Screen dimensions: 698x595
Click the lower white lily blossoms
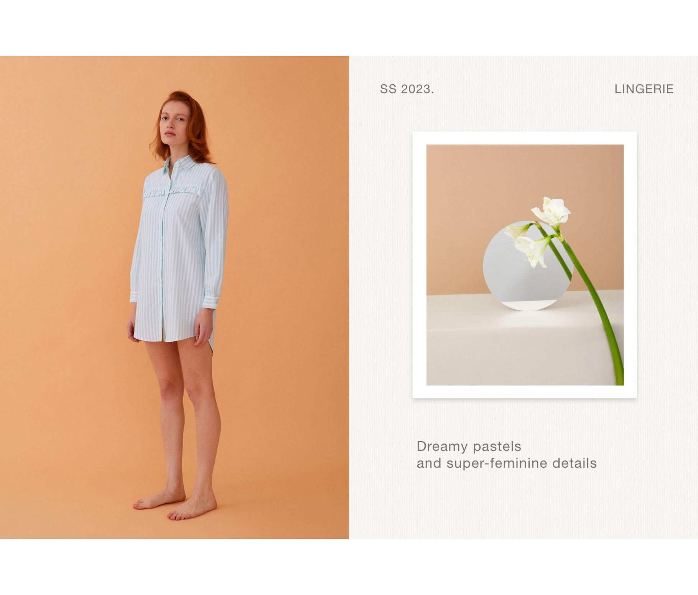point(528,245)
